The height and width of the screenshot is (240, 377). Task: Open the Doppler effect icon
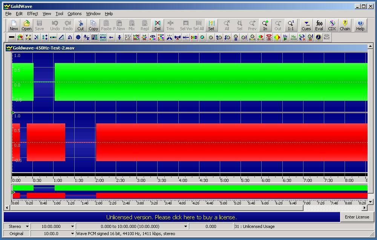(20, 37)
